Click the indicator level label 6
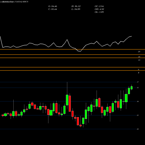Screen dimensions: 145x145 pos(139,70)
